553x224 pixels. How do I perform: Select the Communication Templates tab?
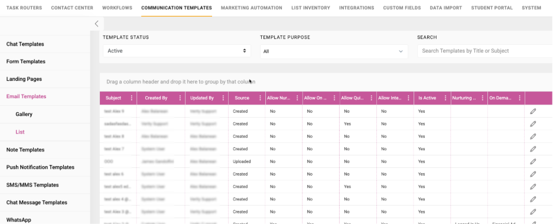[x=177, y=8]
